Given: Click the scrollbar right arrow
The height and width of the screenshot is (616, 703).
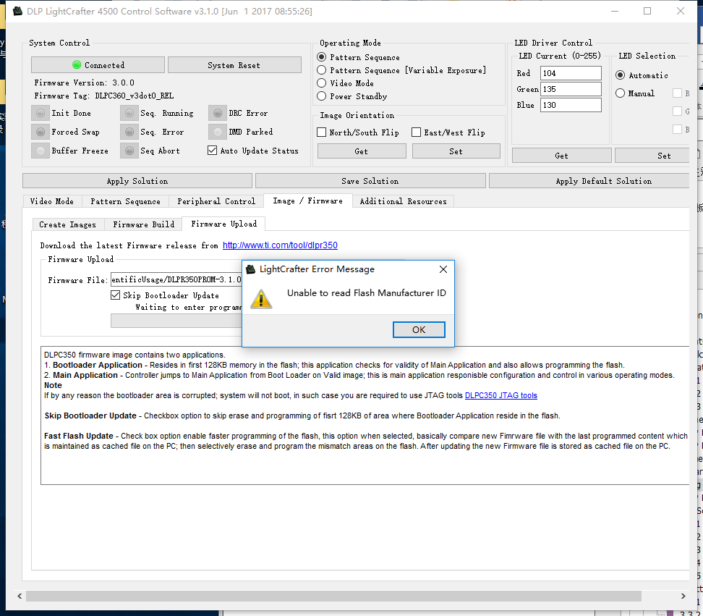Looking at the screenshot, I should click(x=683, y=596).
